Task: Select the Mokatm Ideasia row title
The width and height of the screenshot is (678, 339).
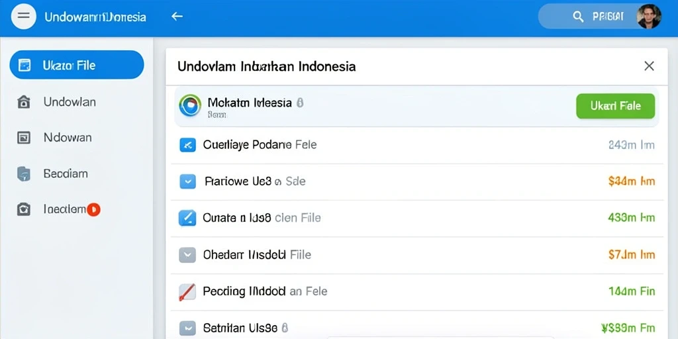Action: [x=250, y=103]
